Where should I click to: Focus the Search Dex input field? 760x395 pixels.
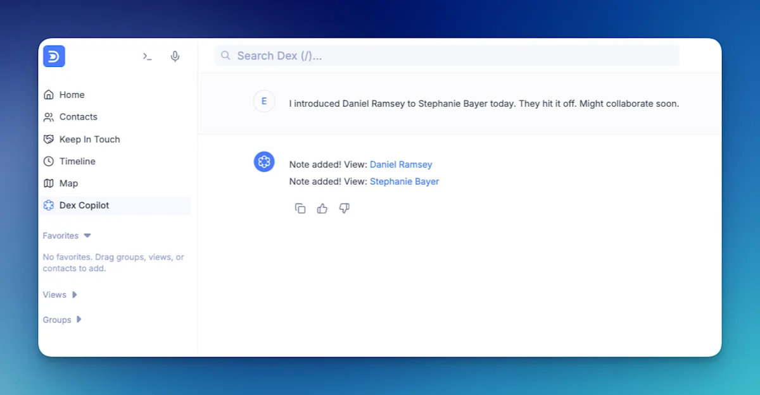(446, 56)
